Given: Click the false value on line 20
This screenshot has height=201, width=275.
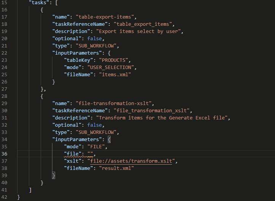Looking at the screenshot, I should coord(94,39).
